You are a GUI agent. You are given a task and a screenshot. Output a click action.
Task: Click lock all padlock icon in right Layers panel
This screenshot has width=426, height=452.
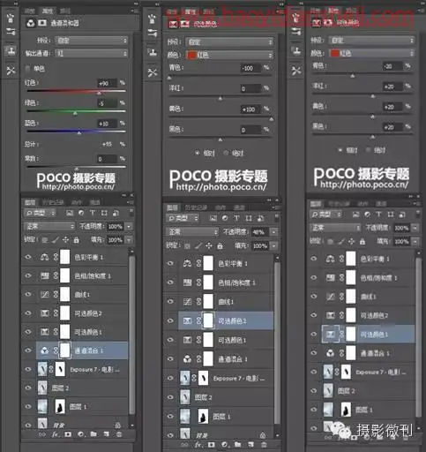pos(362,242)
